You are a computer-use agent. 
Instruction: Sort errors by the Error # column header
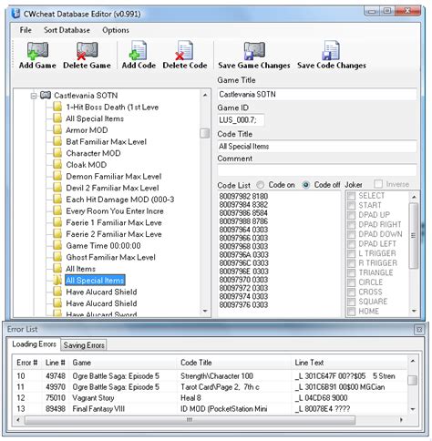pos(27,363)
